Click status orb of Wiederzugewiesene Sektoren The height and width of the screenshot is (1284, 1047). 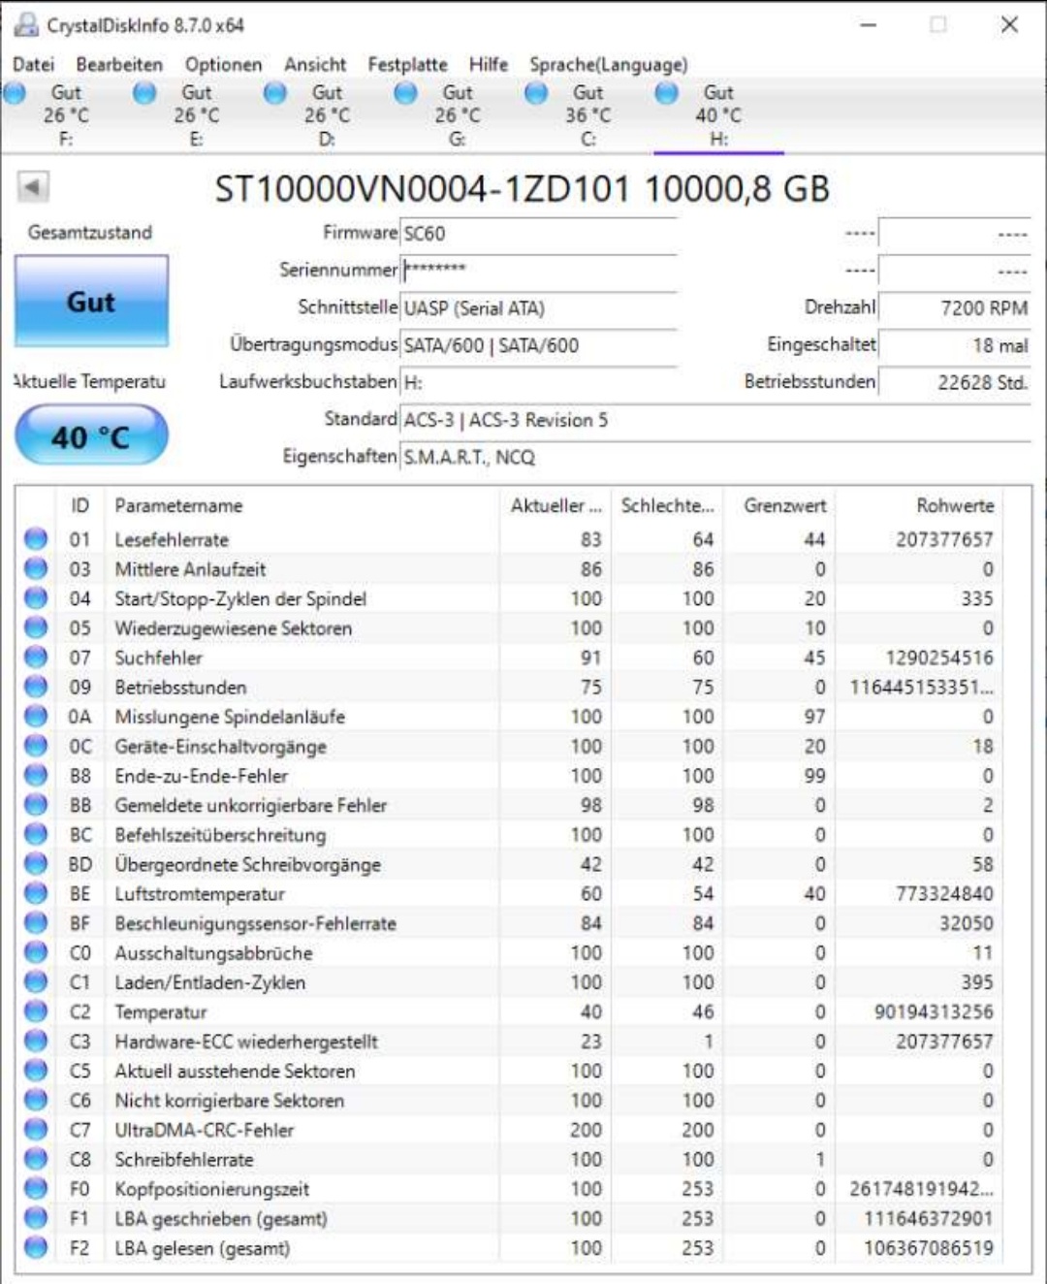[36, 627]
